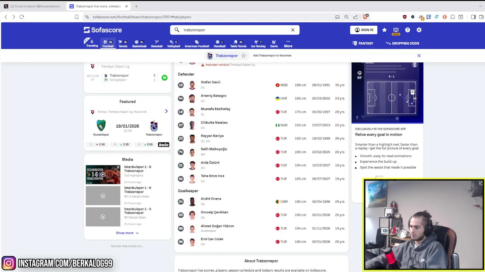
Task: Open the Darts section
Action: pyautogui.click(x=274, y=43)
